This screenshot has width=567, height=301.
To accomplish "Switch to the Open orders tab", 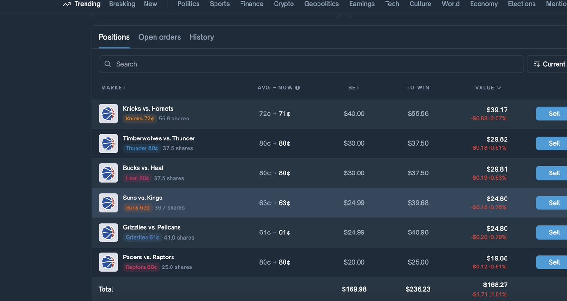I will [x=160, y=37].
